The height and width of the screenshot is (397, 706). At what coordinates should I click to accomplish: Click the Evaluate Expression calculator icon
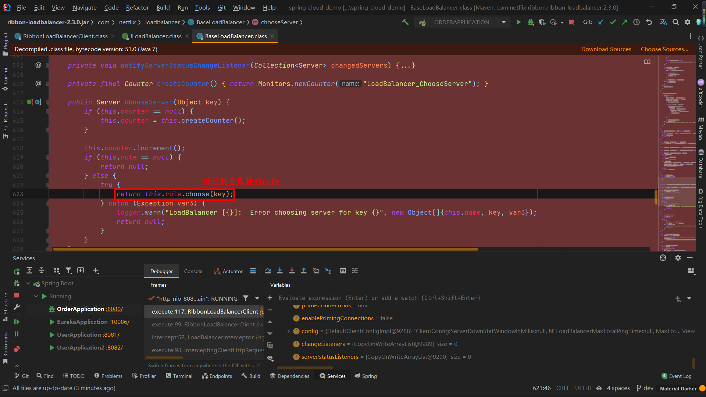coord(343,271)
